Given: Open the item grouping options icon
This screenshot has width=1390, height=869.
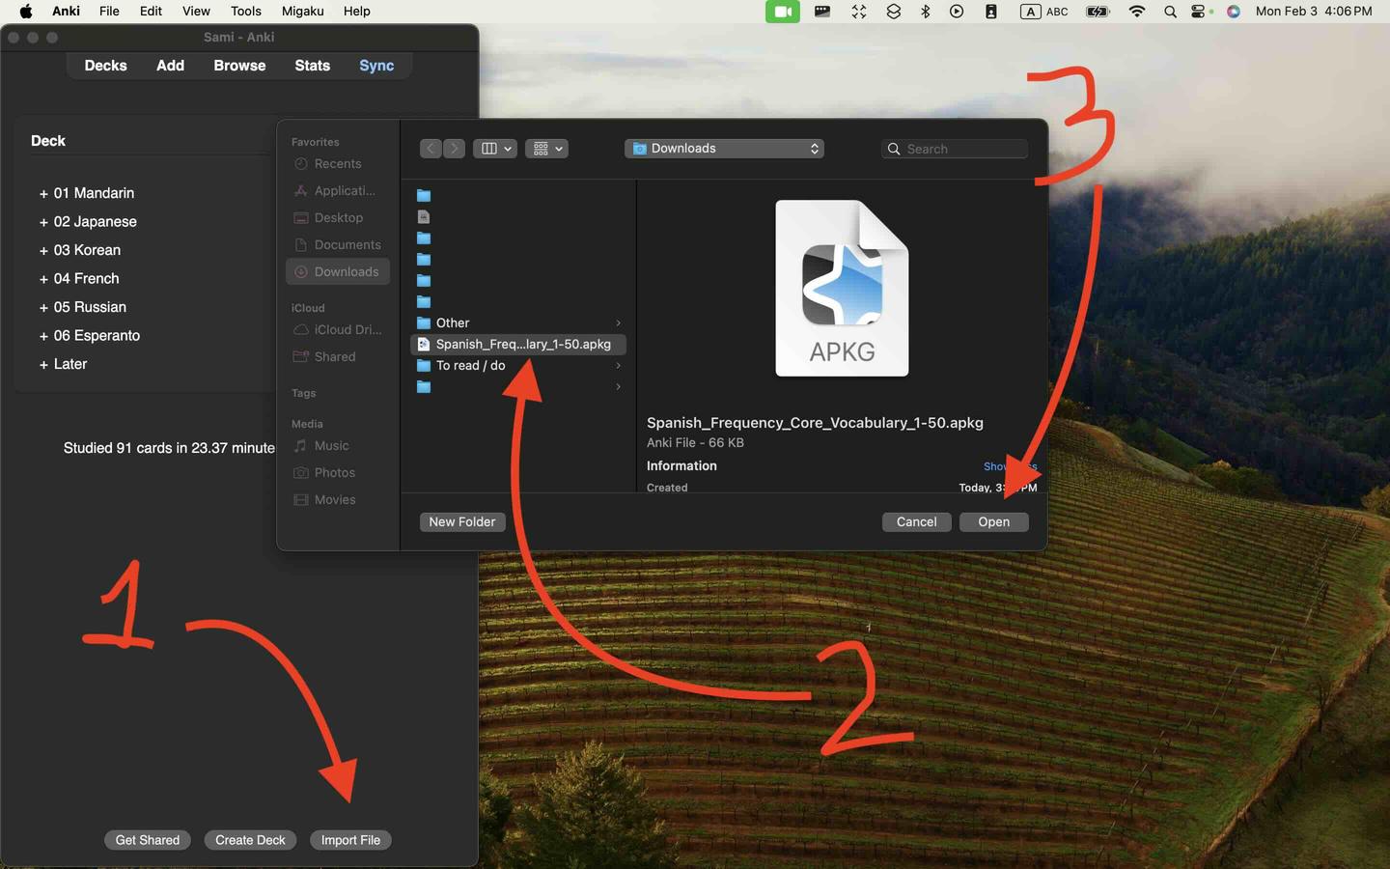Looking at the screenshot, I should 546,149.
